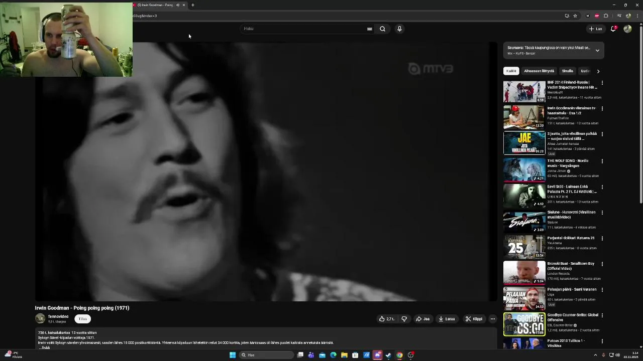Open the on-screen keyboard icon in search field

(x=370, y=29)
